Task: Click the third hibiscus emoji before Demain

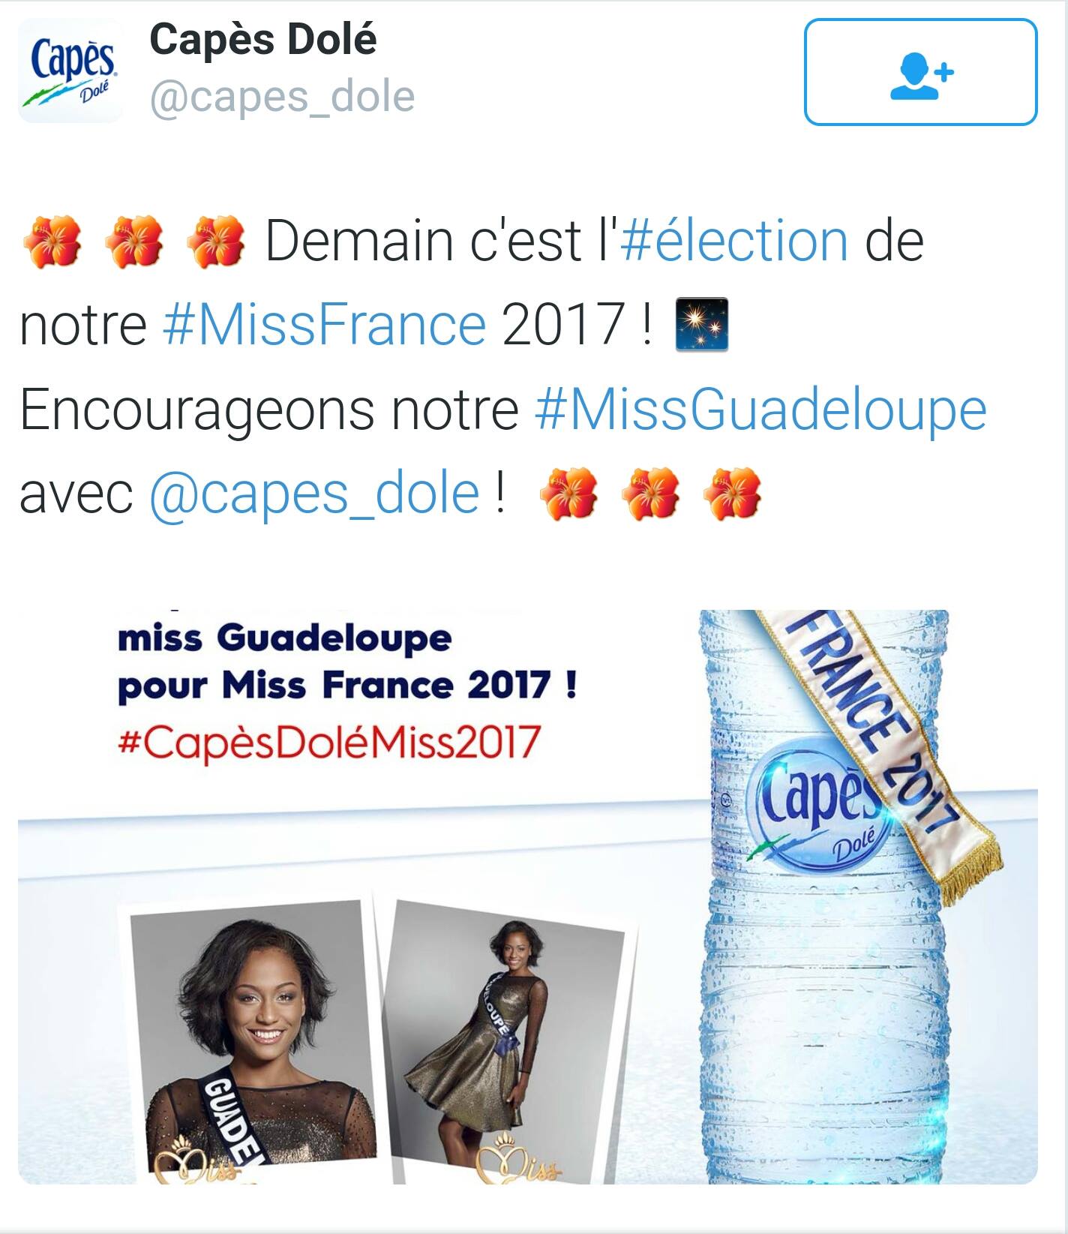Action: tap(216, 242)
